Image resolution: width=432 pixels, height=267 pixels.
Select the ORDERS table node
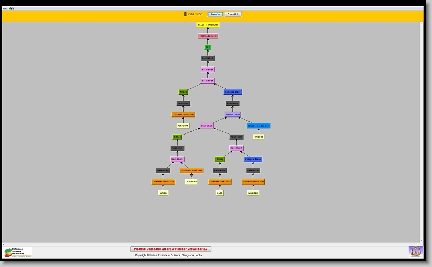[259, 137]
